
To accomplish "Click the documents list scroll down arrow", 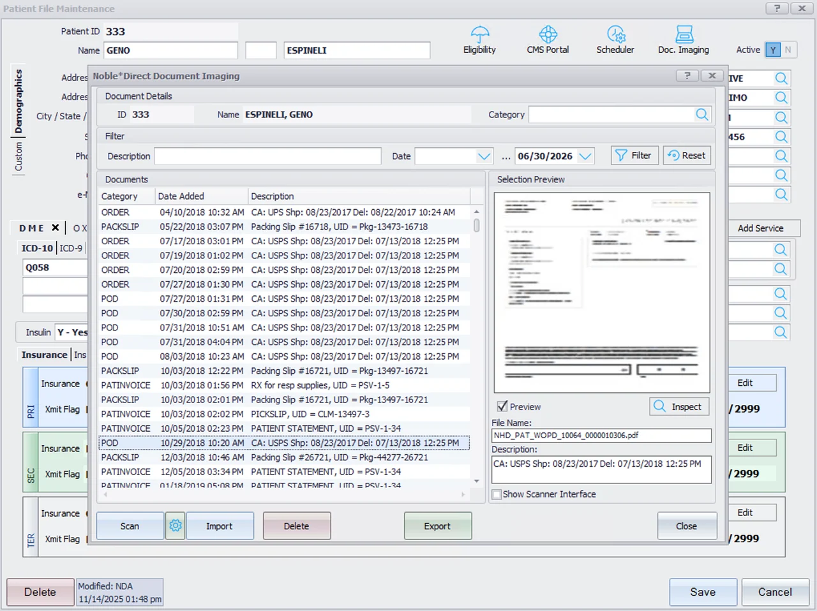I will point(476,482).
